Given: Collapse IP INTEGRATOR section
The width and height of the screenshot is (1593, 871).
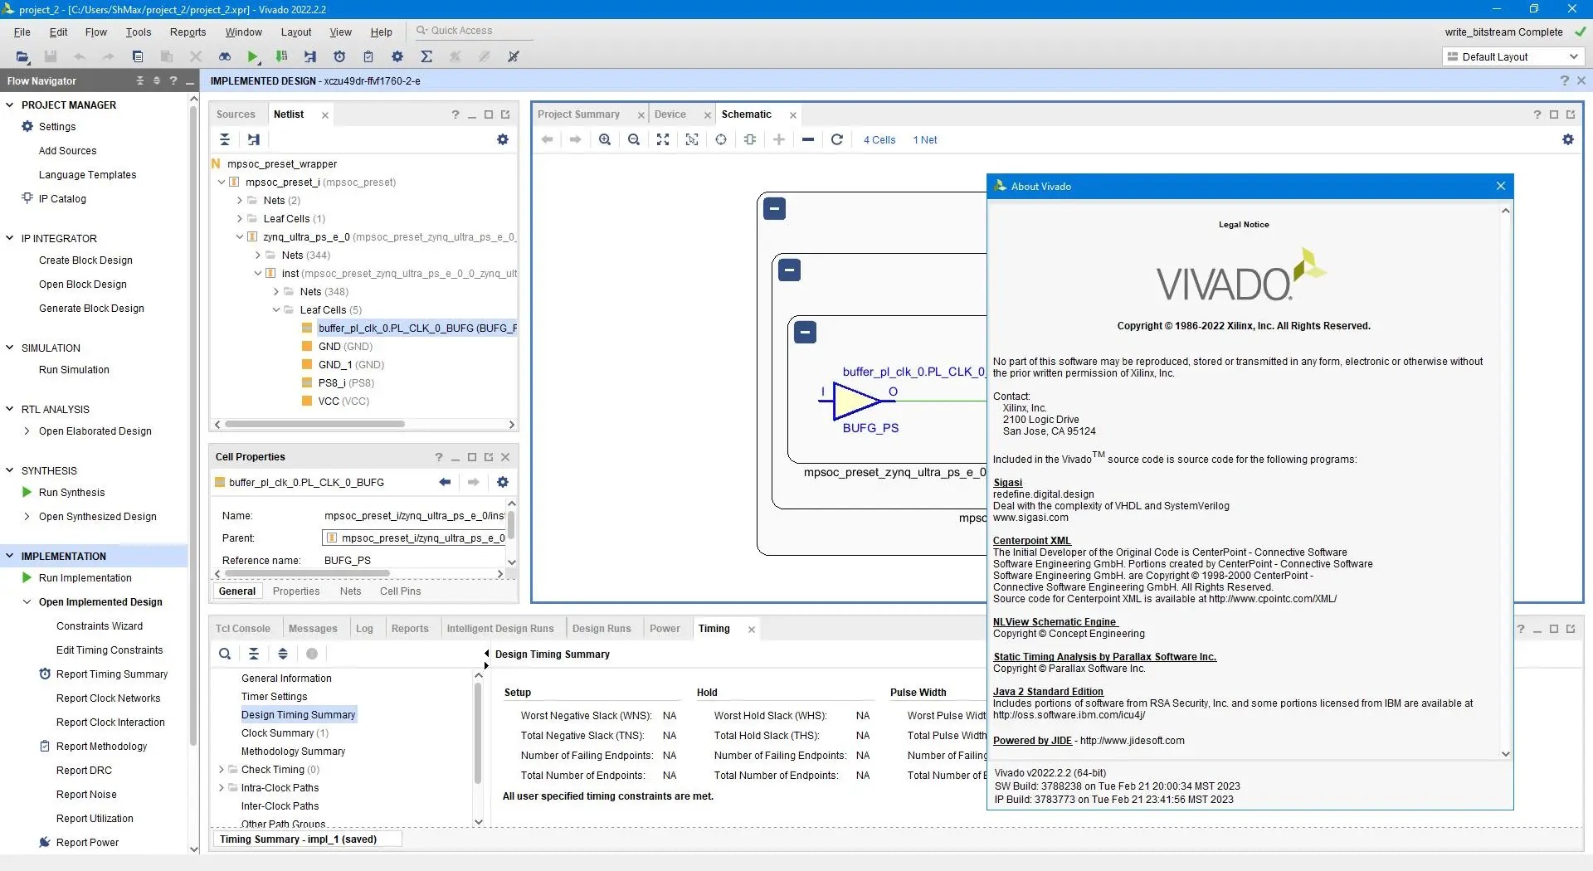Looking at the screenshot, I should pyautogui.click(x=10, y=238).
